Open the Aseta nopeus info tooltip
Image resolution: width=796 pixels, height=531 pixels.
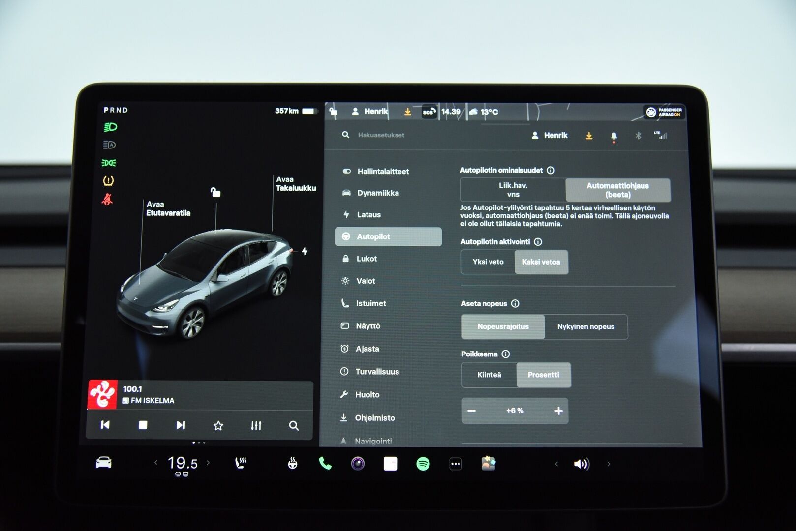pyautogui.click(x=515, y=303)
